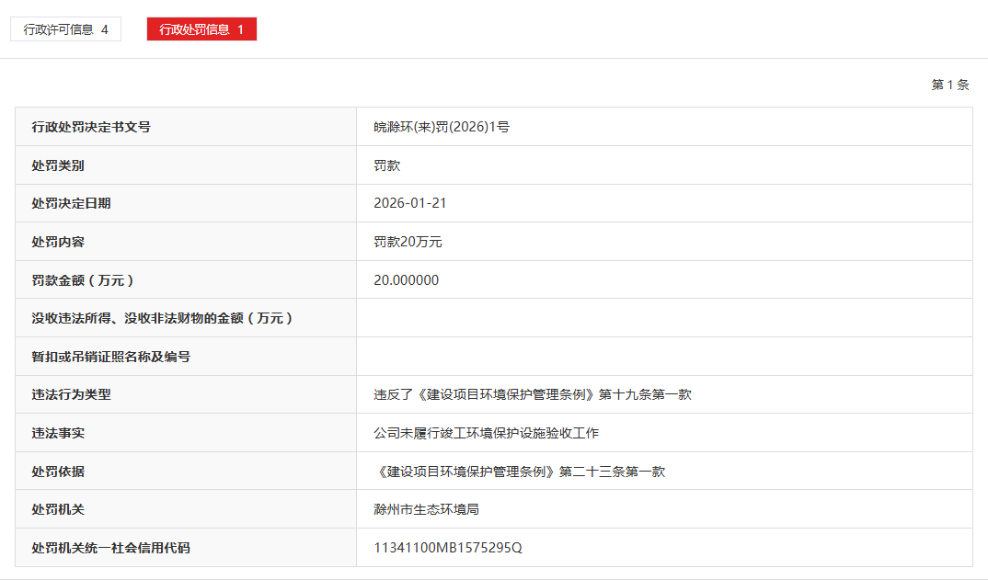Click the 行政处罚决定书文号 label
The width and height of the screenshot is (988, 580).
(91, 127)
